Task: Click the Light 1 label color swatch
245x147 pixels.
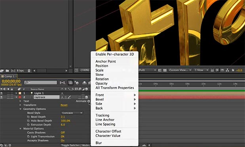Action: click(20, 93)
